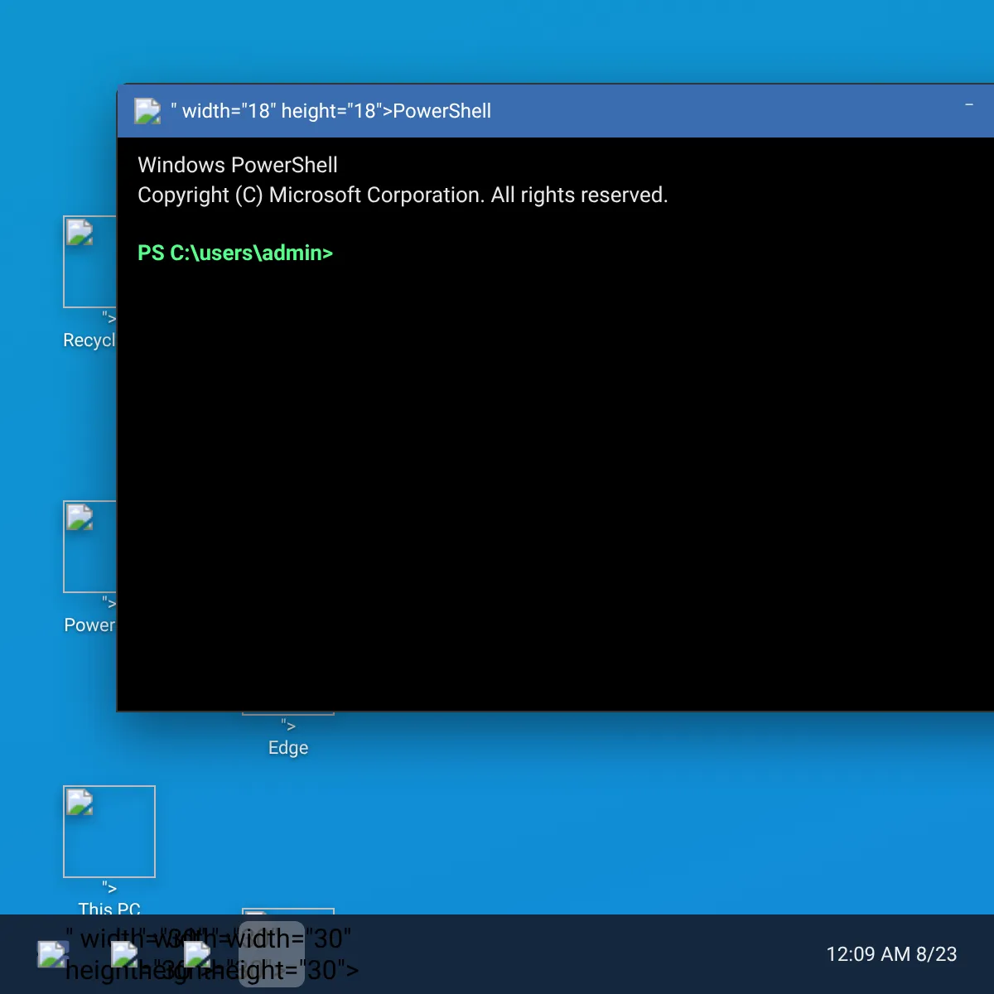Screen dimensions: 994x994
Task: Click the PowerShell window title bar icon
Action: coord(147,111)
